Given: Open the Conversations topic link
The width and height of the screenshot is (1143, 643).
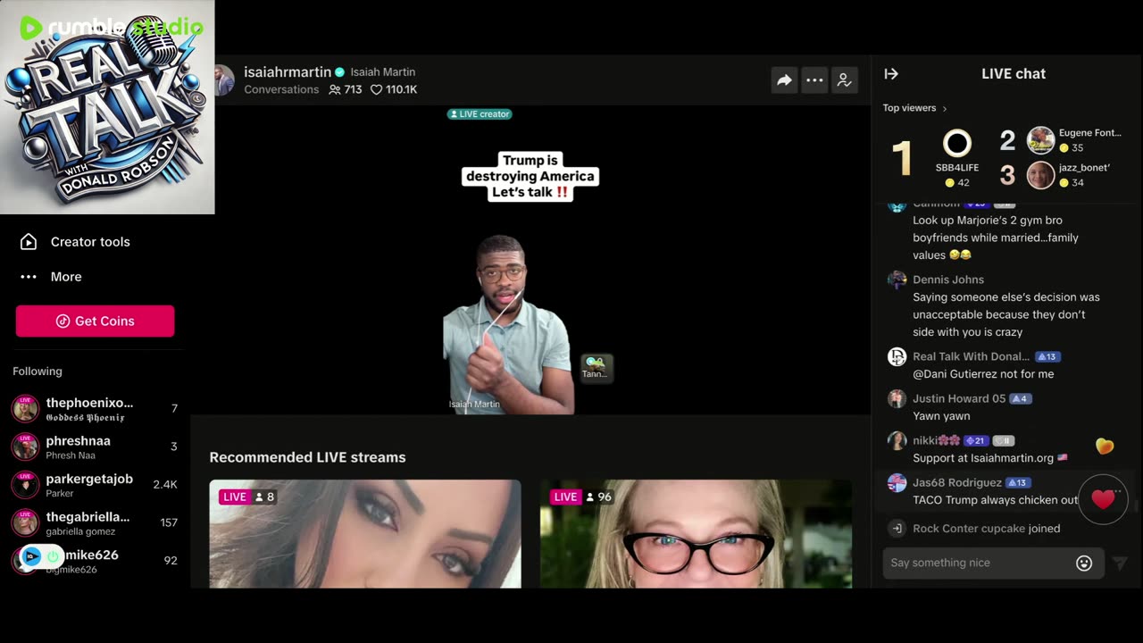Looking at the screenshot, I should tap(281, 89).
